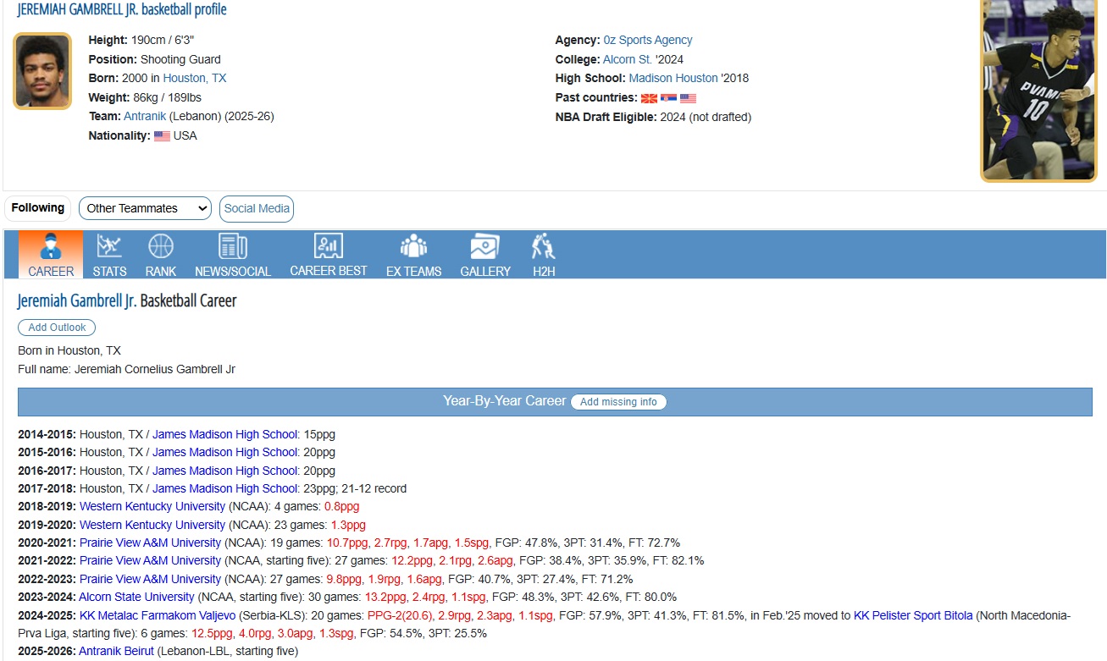The width and height of the screenshot is (1107, 661).
Task: Open the RANK tab
Action: click(x=161, y=255)
